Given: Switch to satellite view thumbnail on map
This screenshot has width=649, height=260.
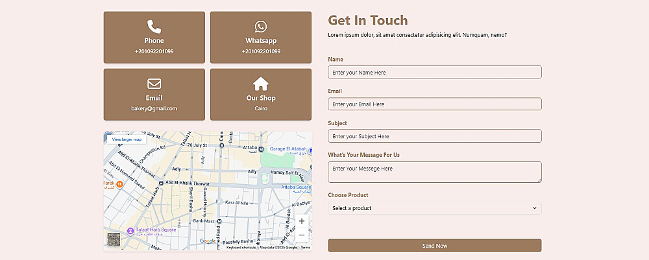Looking at the screenshot, I should [x=114, y=239].
